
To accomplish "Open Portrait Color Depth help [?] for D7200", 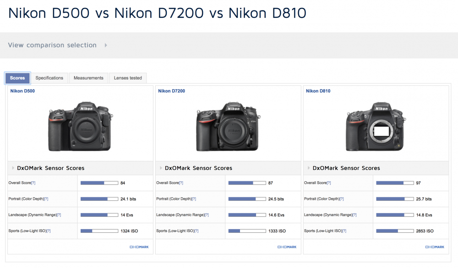I will (194, 199).
